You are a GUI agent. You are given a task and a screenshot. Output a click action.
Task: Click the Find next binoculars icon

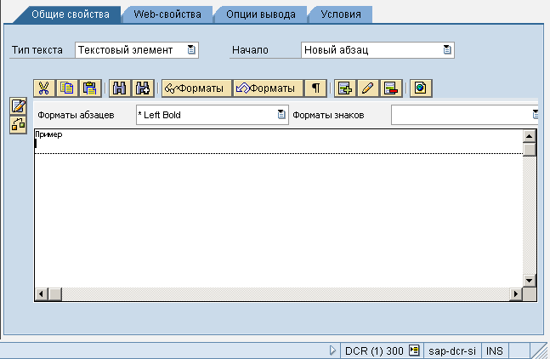click(143, 88)
